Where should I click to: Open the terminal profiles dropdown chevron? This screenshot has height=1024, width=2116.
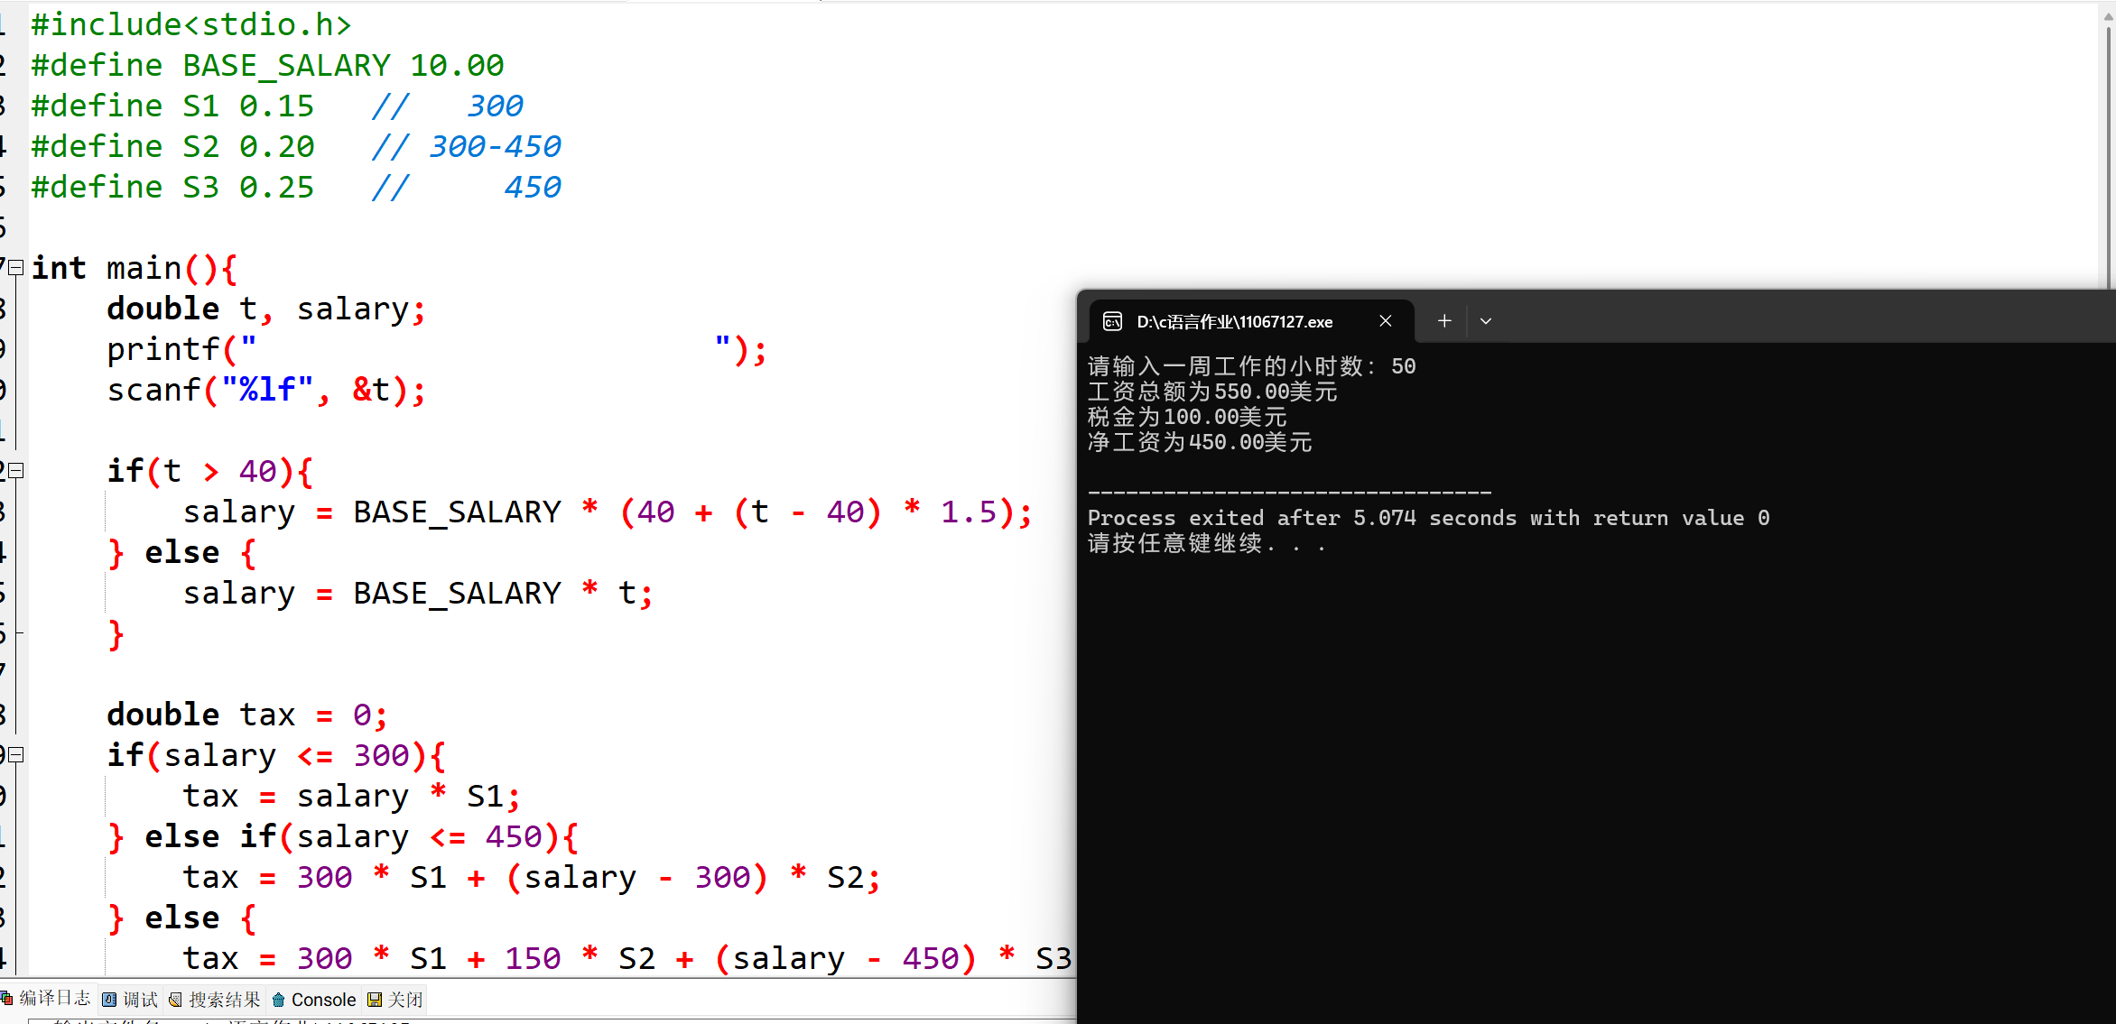pos(1486,321)
